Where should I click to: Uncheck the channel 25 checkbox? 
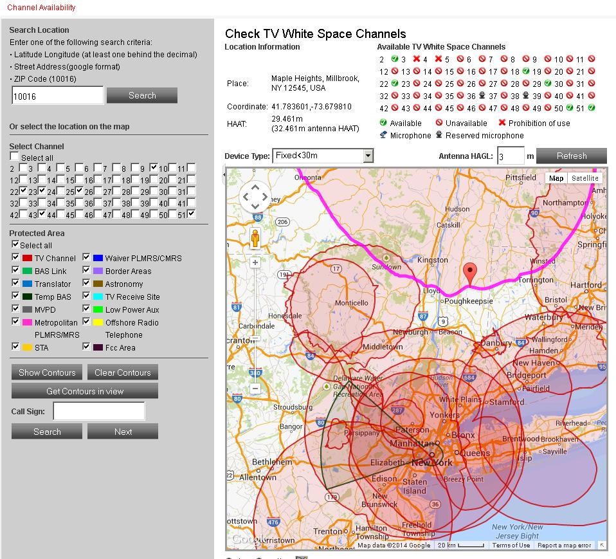79,190
